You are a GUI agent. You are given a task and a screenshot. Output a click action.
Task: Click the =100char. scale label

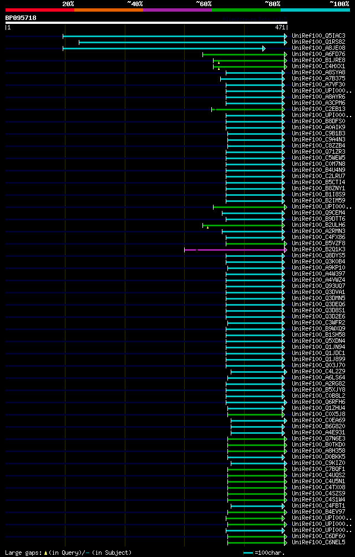[x=270, y=553]
